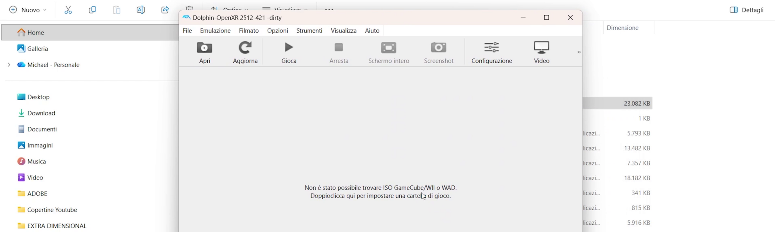Open the Strumenti menu
This screenshot has height=232, width=775.
tap(309, 31)
